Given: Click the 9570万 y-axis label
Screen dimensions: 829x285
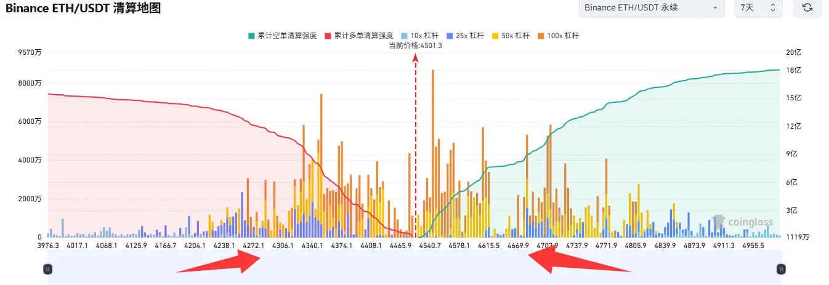Looking at the screenshot, I should [30, 54].
